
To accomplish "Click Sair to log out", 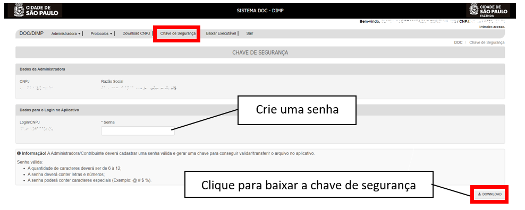I will (x=250, y=33).
